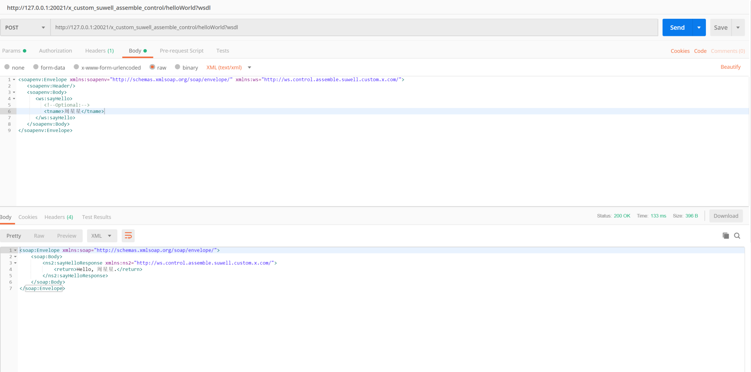Open the Params tab
Screen dimensions: 751x372
(14, 51)
